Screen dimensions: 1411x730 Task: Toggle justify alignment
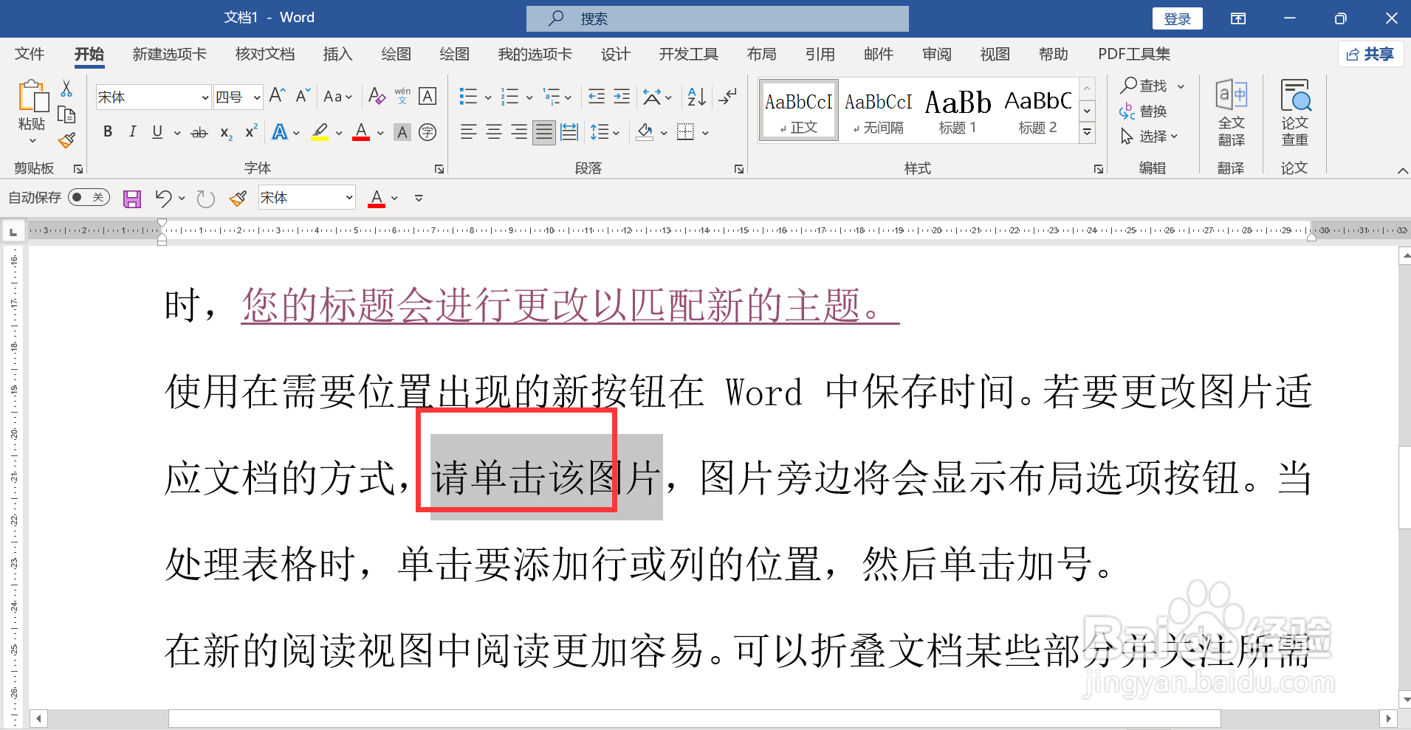click(544, 132)
